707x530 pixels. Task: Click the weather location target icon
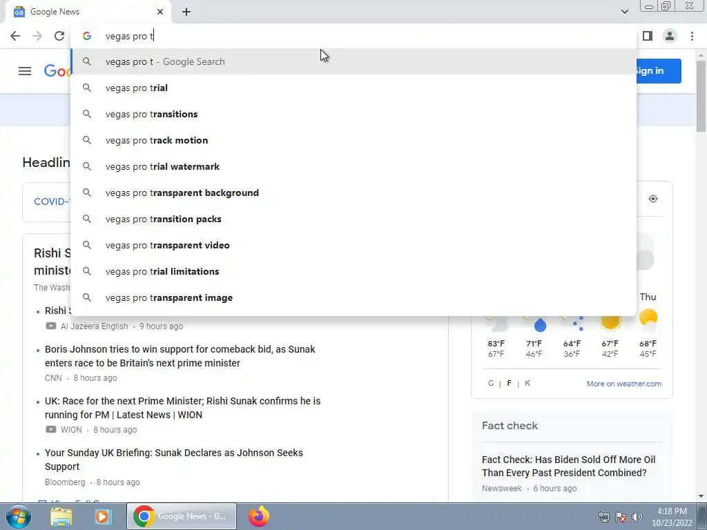tap(653, 199)
